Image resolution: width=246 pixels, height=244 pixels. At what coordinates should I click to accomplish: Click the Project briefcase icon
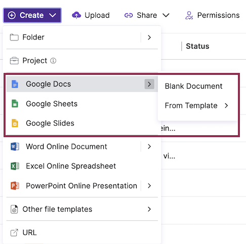tap(14, 61)
